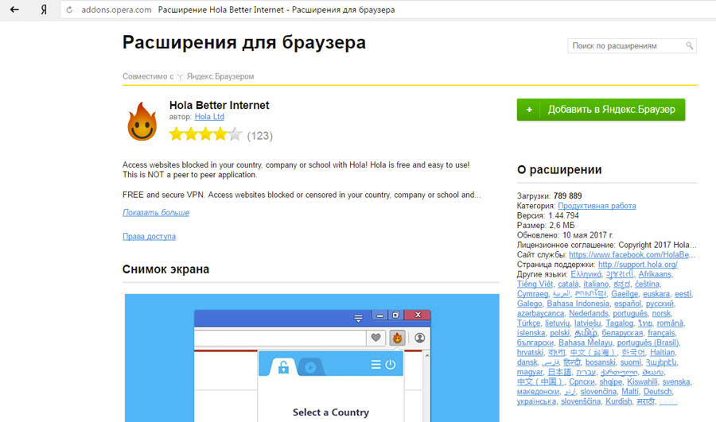Switch language to eesti
This screenshot has width=716, height=422.
click(683, 294)
